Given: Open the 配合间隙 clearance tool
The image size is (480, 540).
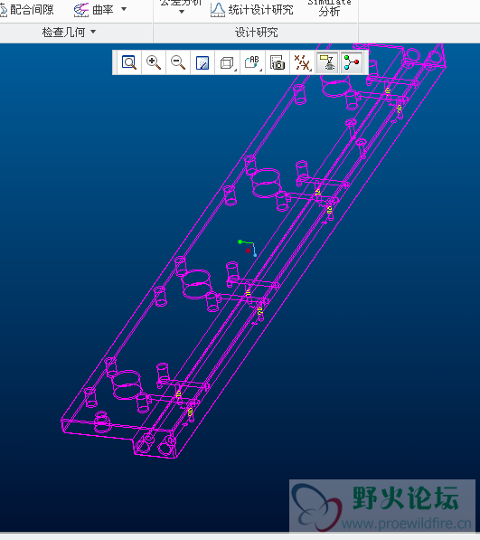Looking at the screenshot, I should point(27,10).
